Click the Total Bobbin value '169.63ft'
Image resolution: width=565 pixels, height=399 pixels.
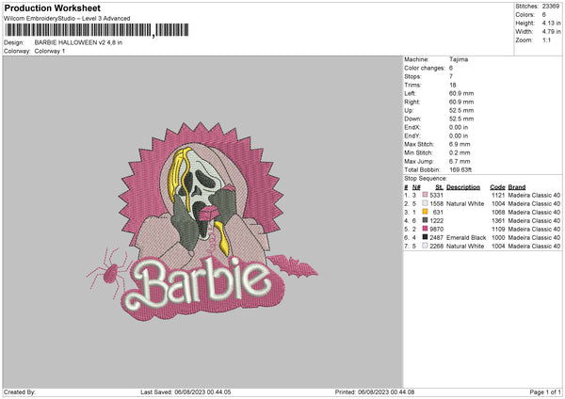pyautogui.click(x=460, y=169)
